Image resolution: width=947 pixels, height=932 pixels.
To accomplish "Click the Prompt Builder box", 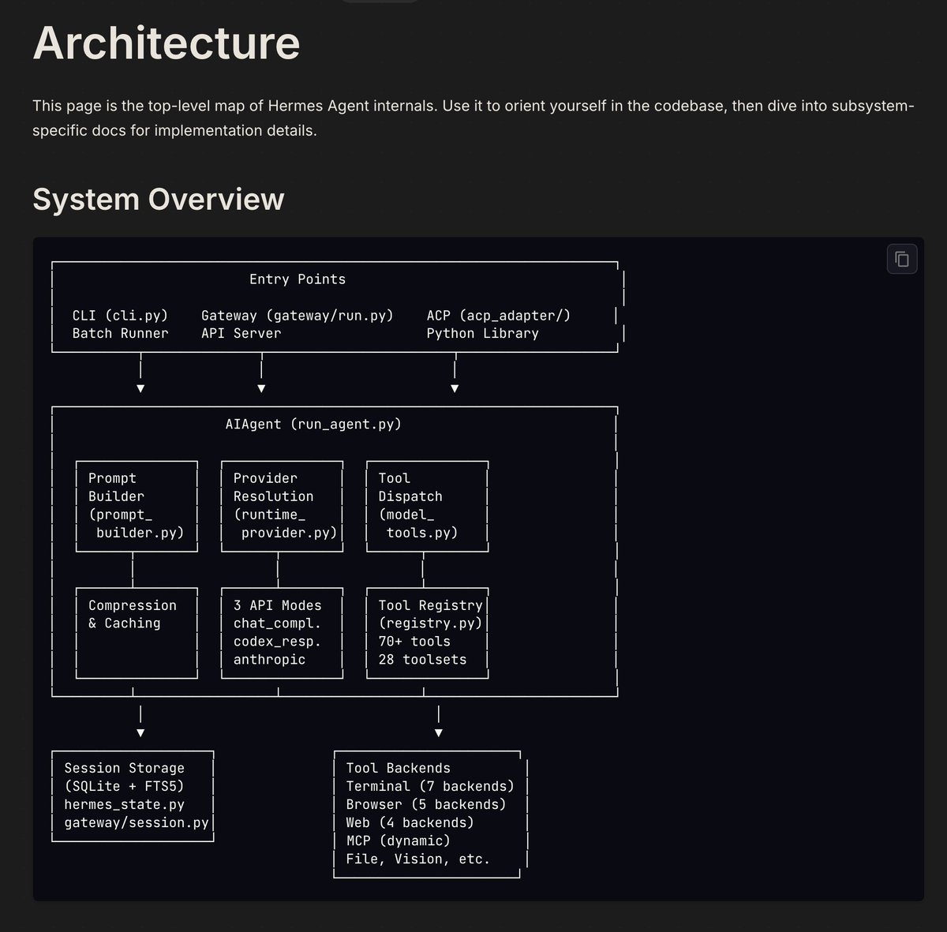I will click(x=137, y=506).
